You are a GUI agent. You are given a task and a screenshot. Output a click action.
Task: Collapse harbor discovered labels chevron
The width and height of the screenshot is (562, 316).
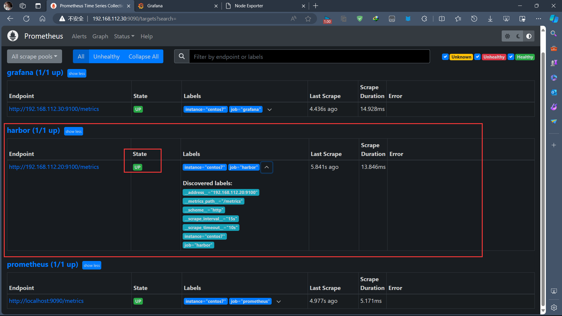click(267, 167)
